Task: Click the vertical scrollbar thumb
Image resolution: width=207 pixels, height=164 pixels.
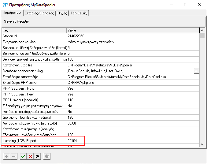Action: [x=202, y=35]
